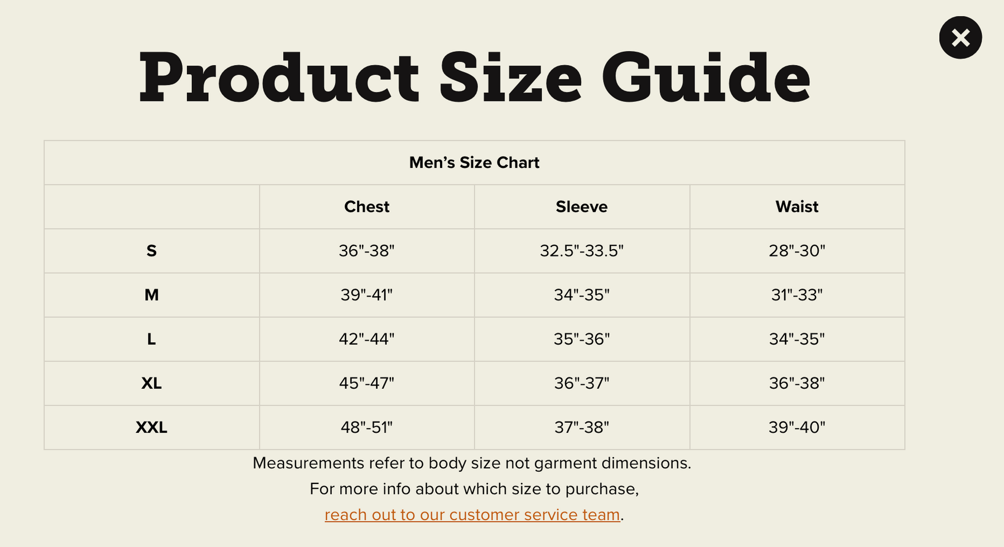Click the 34"-35" sleeve cell for Medium
The image size is (1004, 547).
581,295
